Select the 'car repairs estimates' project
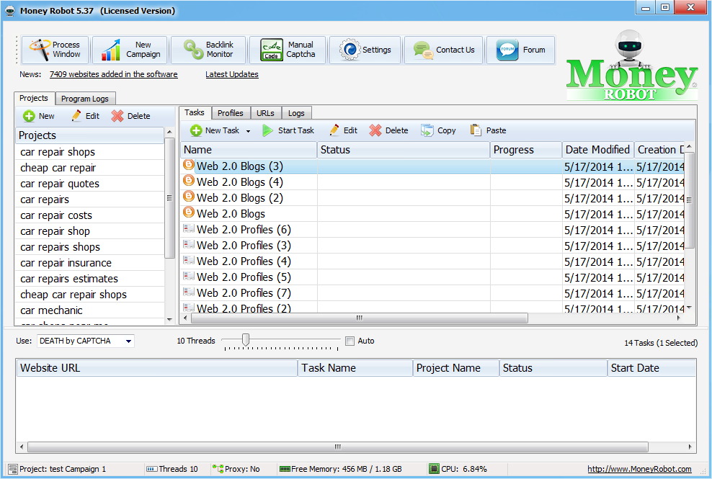Screen dimensions: 712x479 click(x=89, y=279)
